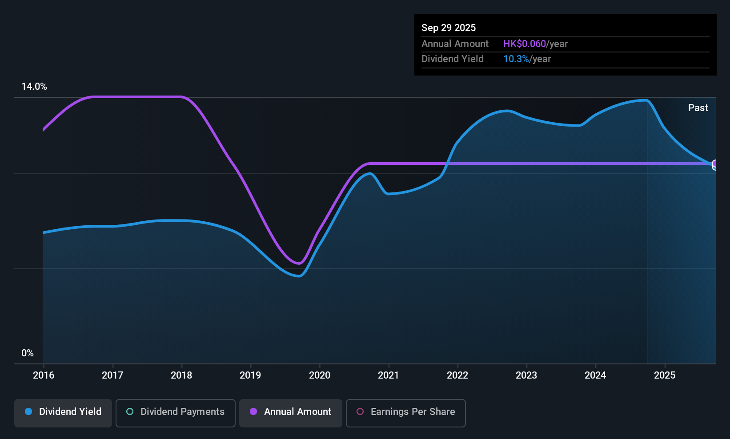Click the purple end-point marker on chart
This screenshot has height=439, width=730.
(x=715, y=164)
